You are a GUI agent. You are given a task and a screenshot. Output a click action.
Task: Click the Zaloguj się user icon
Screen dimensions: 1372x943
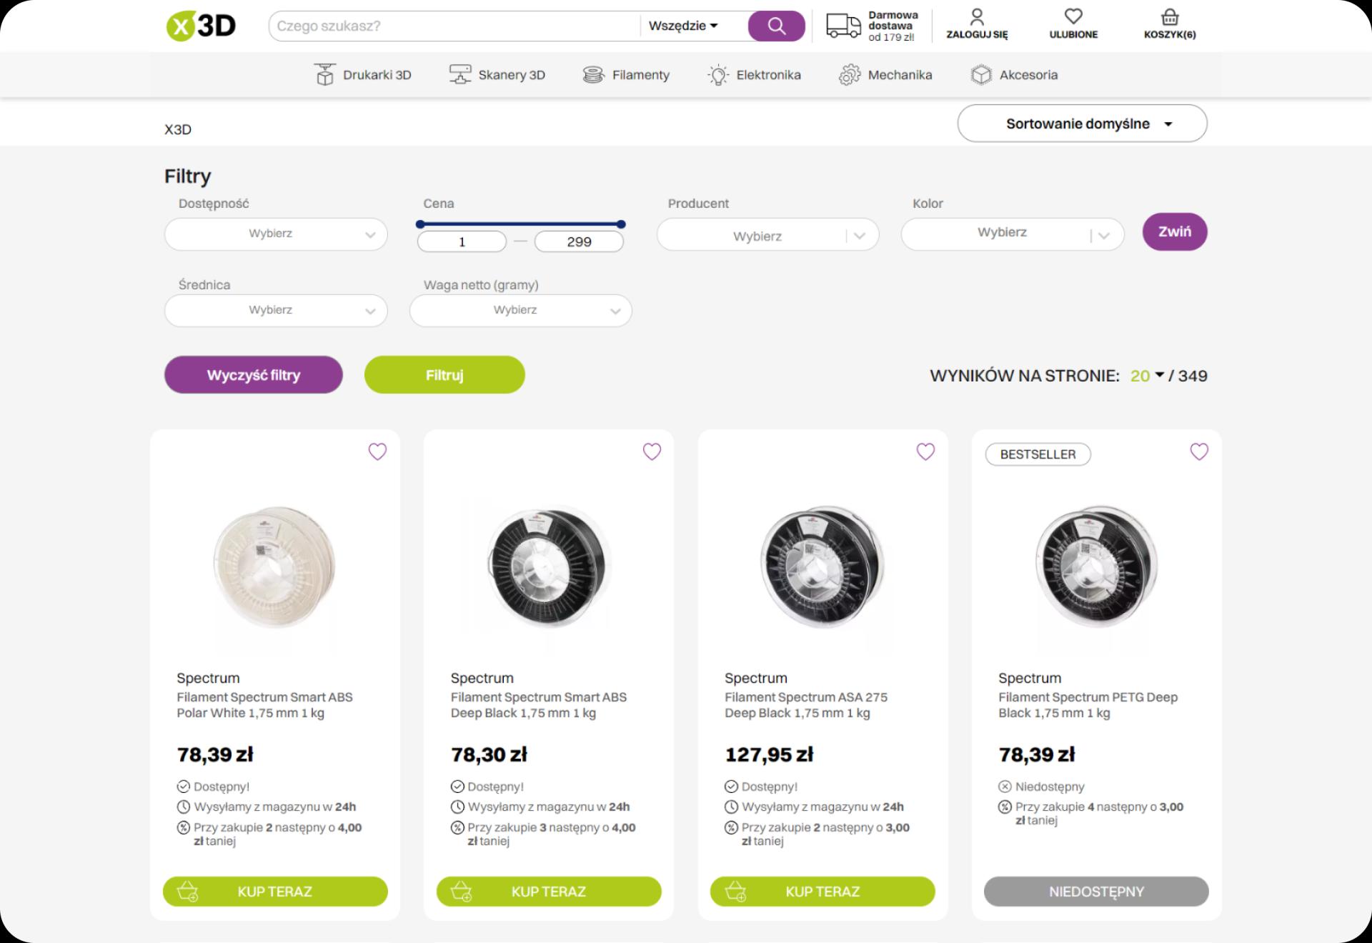click(x=977, y=16)
